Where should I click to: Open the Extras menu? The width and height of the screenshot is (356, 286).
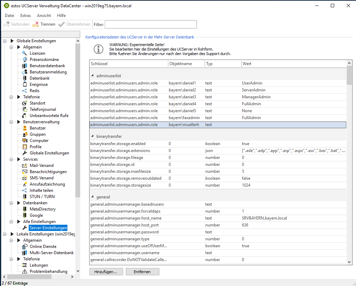[x=26, y=16]
